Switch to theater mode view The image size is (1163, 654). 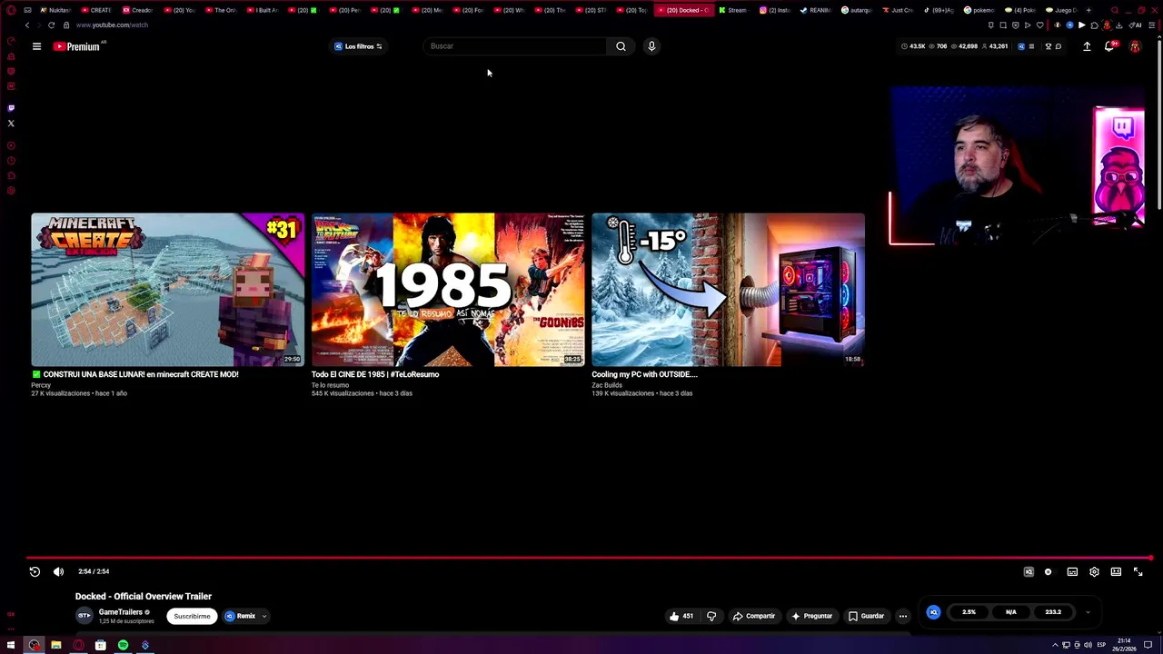click(1116, 571)
